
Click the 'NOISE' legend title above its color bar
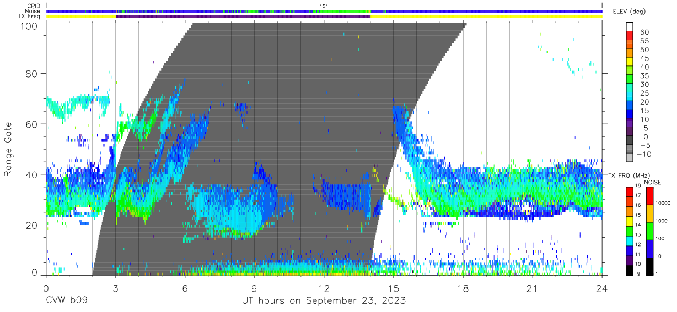pyautogui.click(x=652, y=182)
